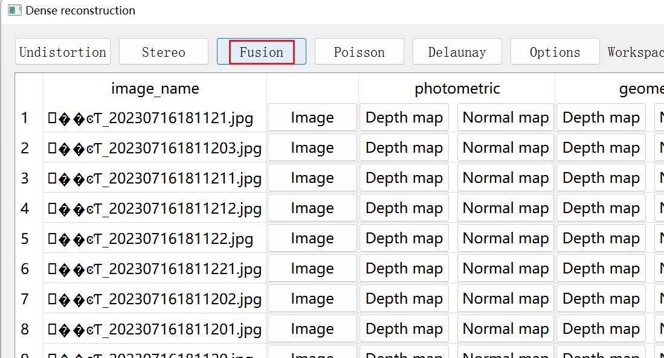Screen dimensions: 664x358
Task: View photometric Normal map for row 1
Action: [x=506, y=117]
